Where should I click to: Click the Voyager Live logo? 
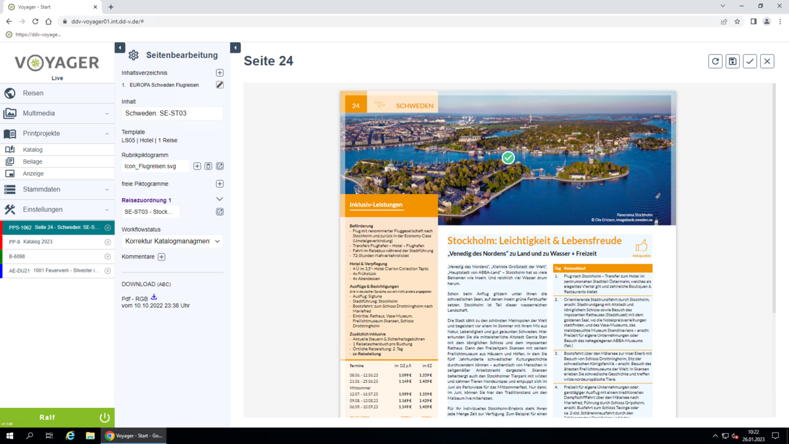(x=57, y=64)
